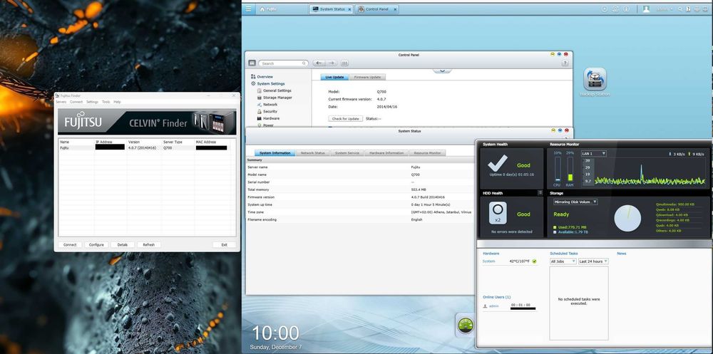
Task: Open the dashboard gauge icon in bottom dock
Action: pyautogui.click(x=465, y=325)
